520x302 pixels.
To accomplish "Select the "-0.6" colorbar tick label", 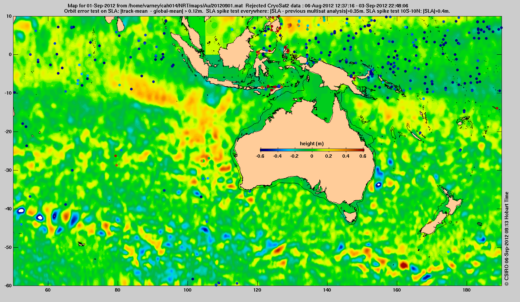I will (260, 156).
